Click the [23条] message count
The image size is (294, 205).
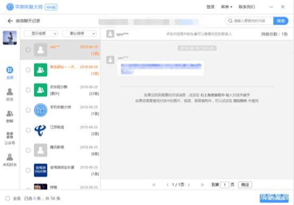(94, 94)
